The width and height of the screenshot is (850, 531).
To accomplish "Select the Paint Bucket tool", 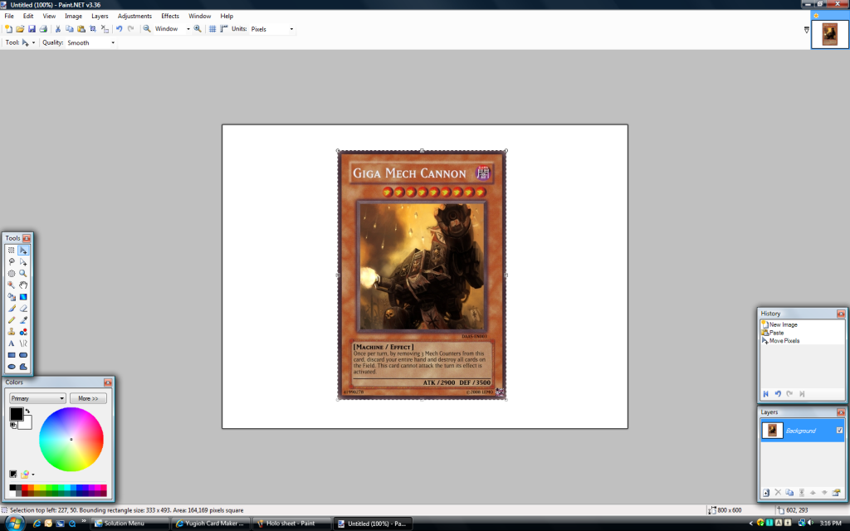I will [12, 296].
